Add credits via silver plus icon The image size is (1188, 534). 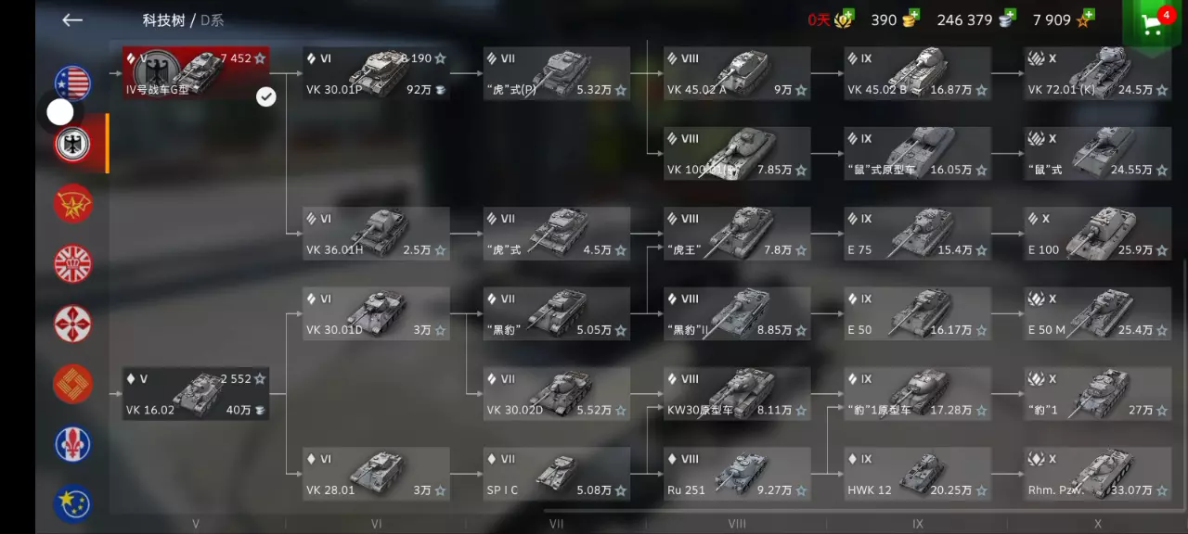pos(1008,16)
